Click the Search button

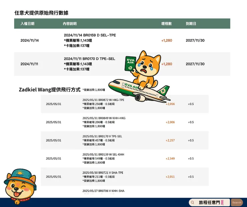[x=237, y=202]
